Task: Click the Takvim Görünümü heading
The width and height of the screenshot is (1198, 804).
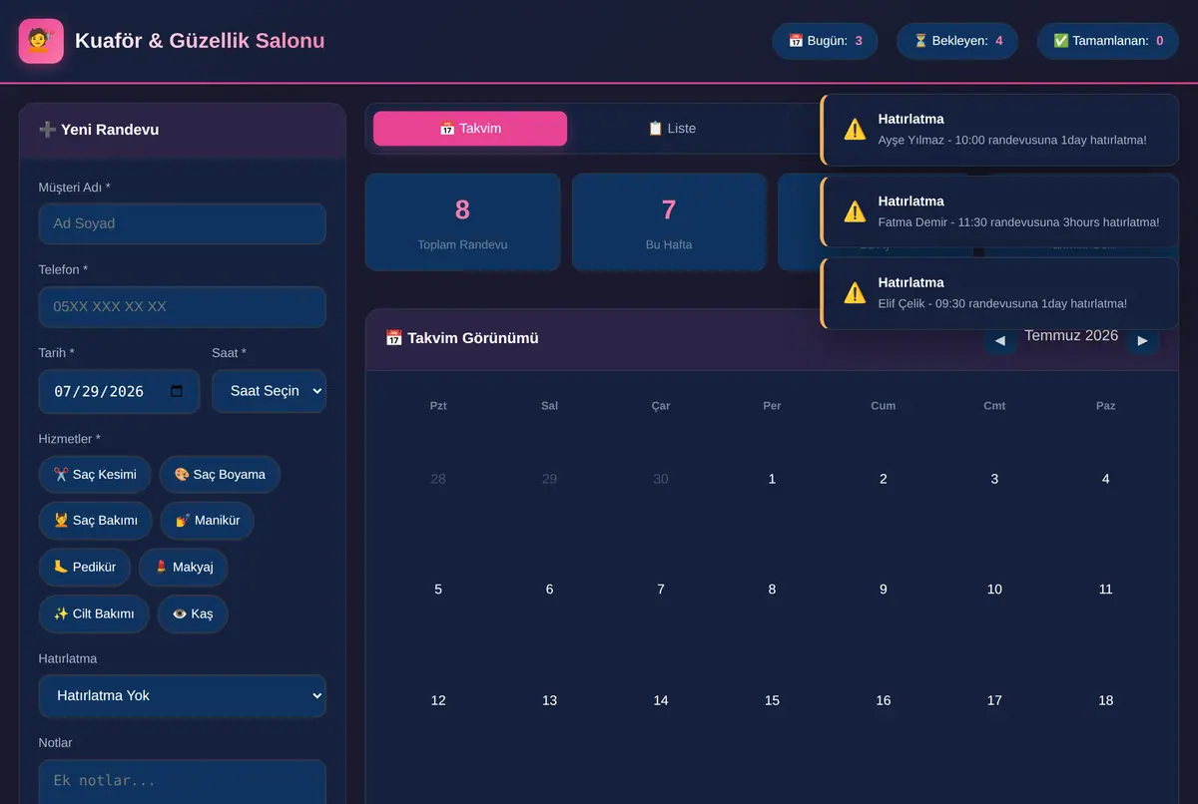Action: coord(462,338)
